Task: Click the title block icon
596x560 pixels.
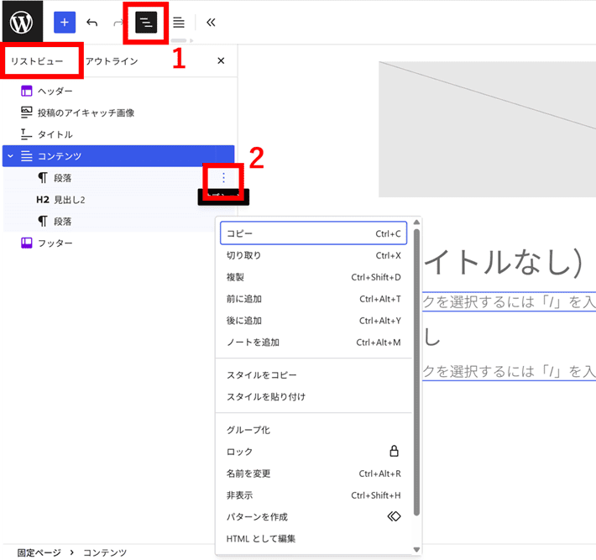Action: [27, 134]
